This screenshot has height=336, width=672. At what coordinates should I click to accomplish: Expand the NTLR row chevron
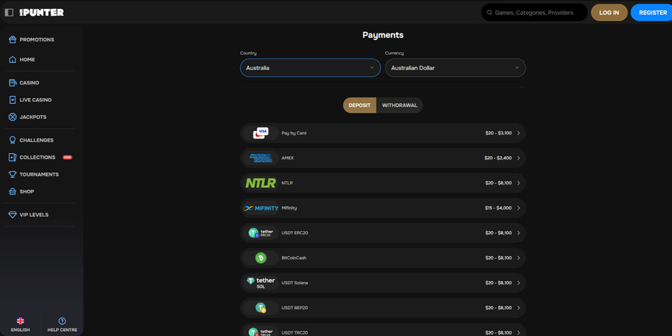(519, 183)
